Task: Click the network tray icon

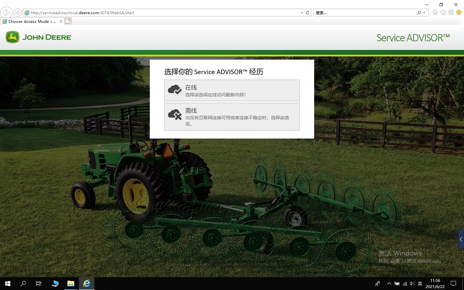Action: point(405,284)
